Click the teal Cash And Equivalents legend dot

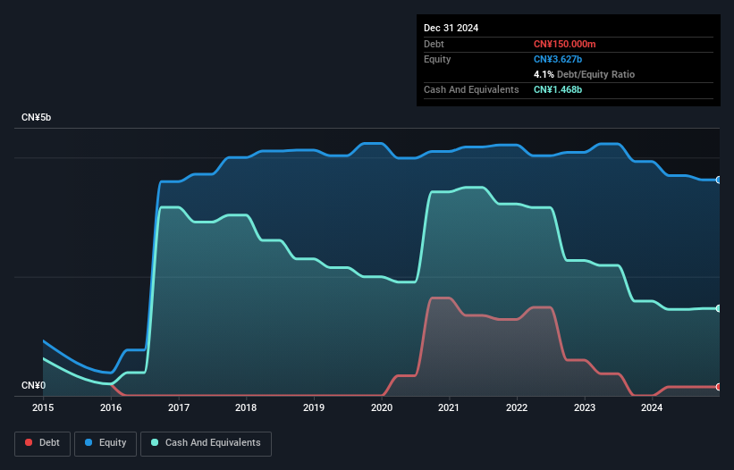(x=155, y=442)
